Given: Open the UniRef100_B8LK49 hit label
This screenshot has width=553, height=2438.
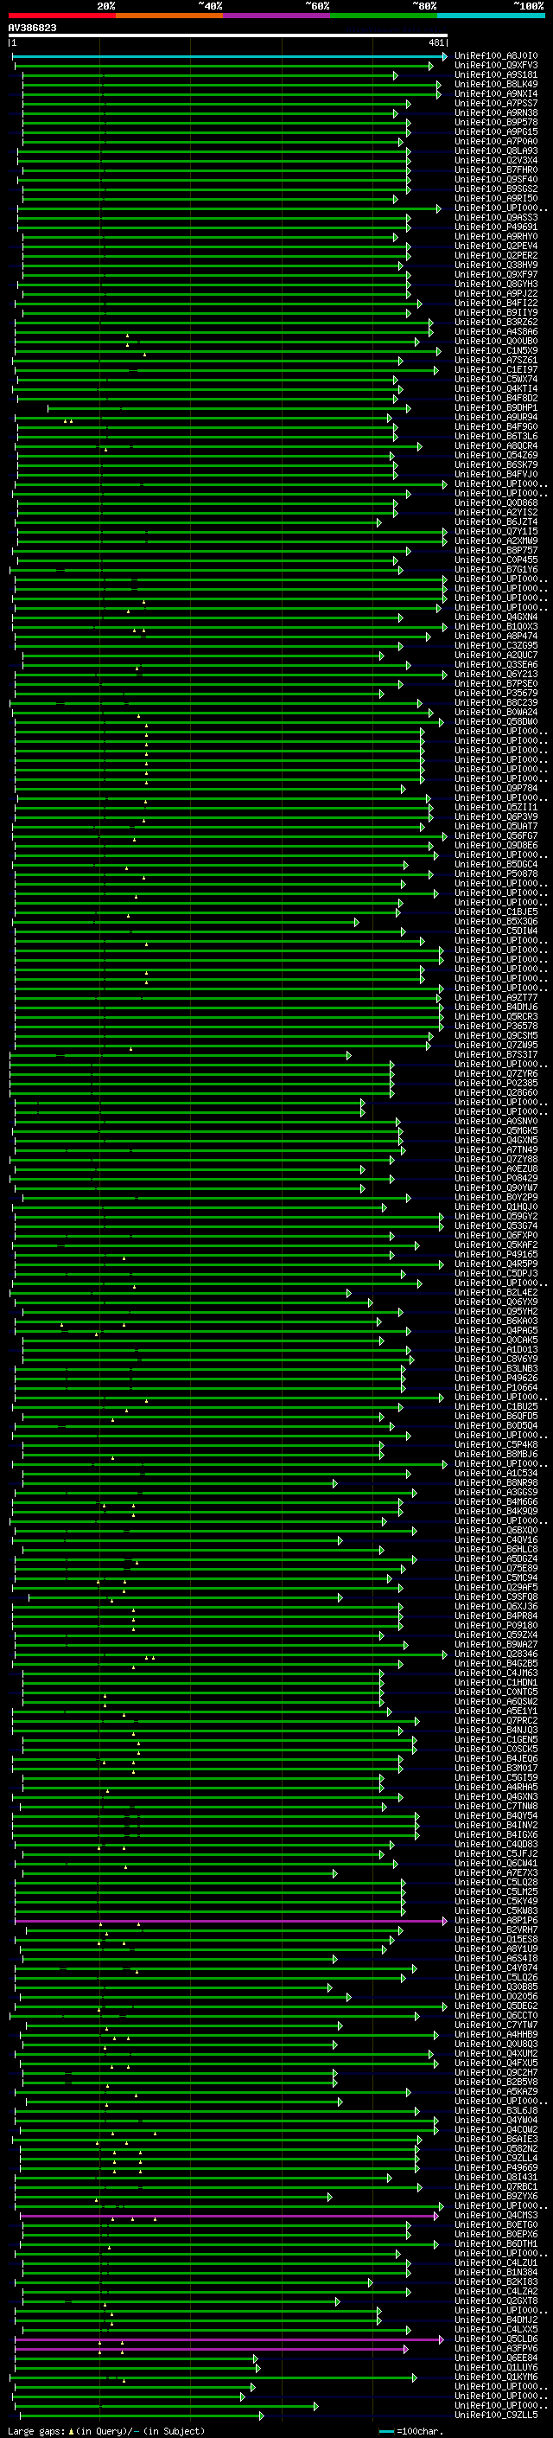Looking at the screenshot, I should coord(496,84).
